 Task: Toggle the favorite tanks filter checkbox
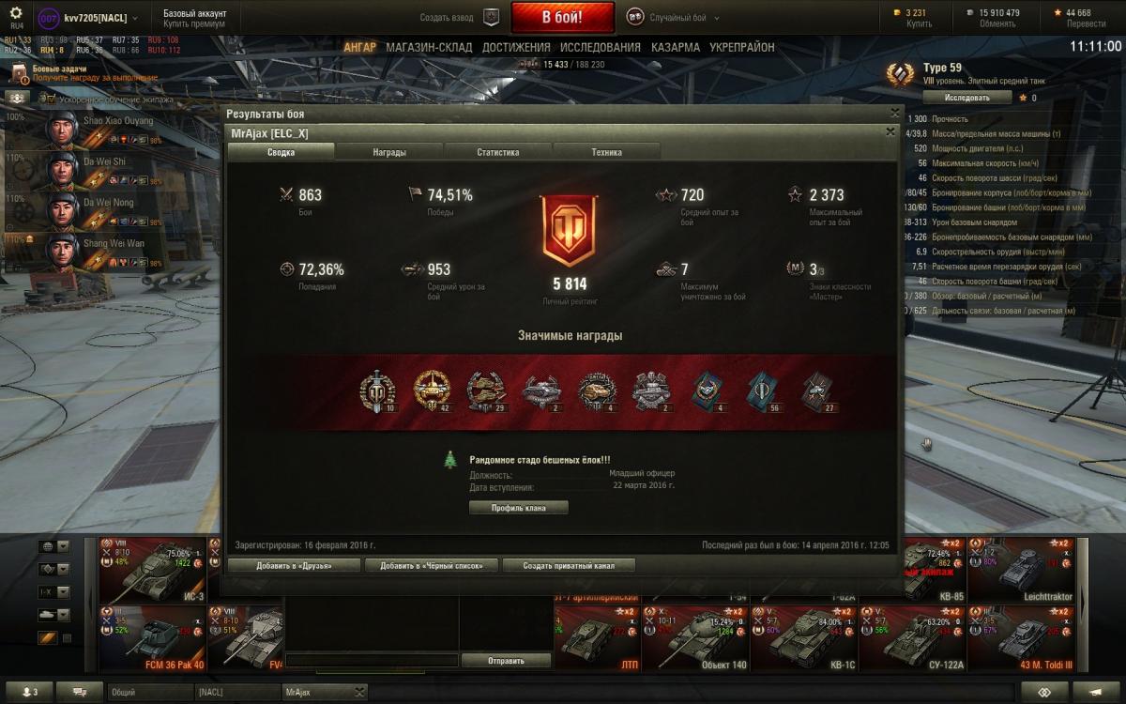(x=67, y=638)
